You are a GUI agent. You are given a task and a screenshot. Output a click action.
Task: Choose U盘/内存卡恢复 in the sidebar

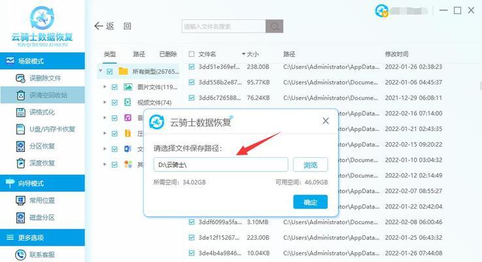43,129
